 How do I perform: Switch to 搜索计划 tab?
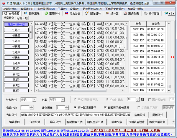[9, 18]
